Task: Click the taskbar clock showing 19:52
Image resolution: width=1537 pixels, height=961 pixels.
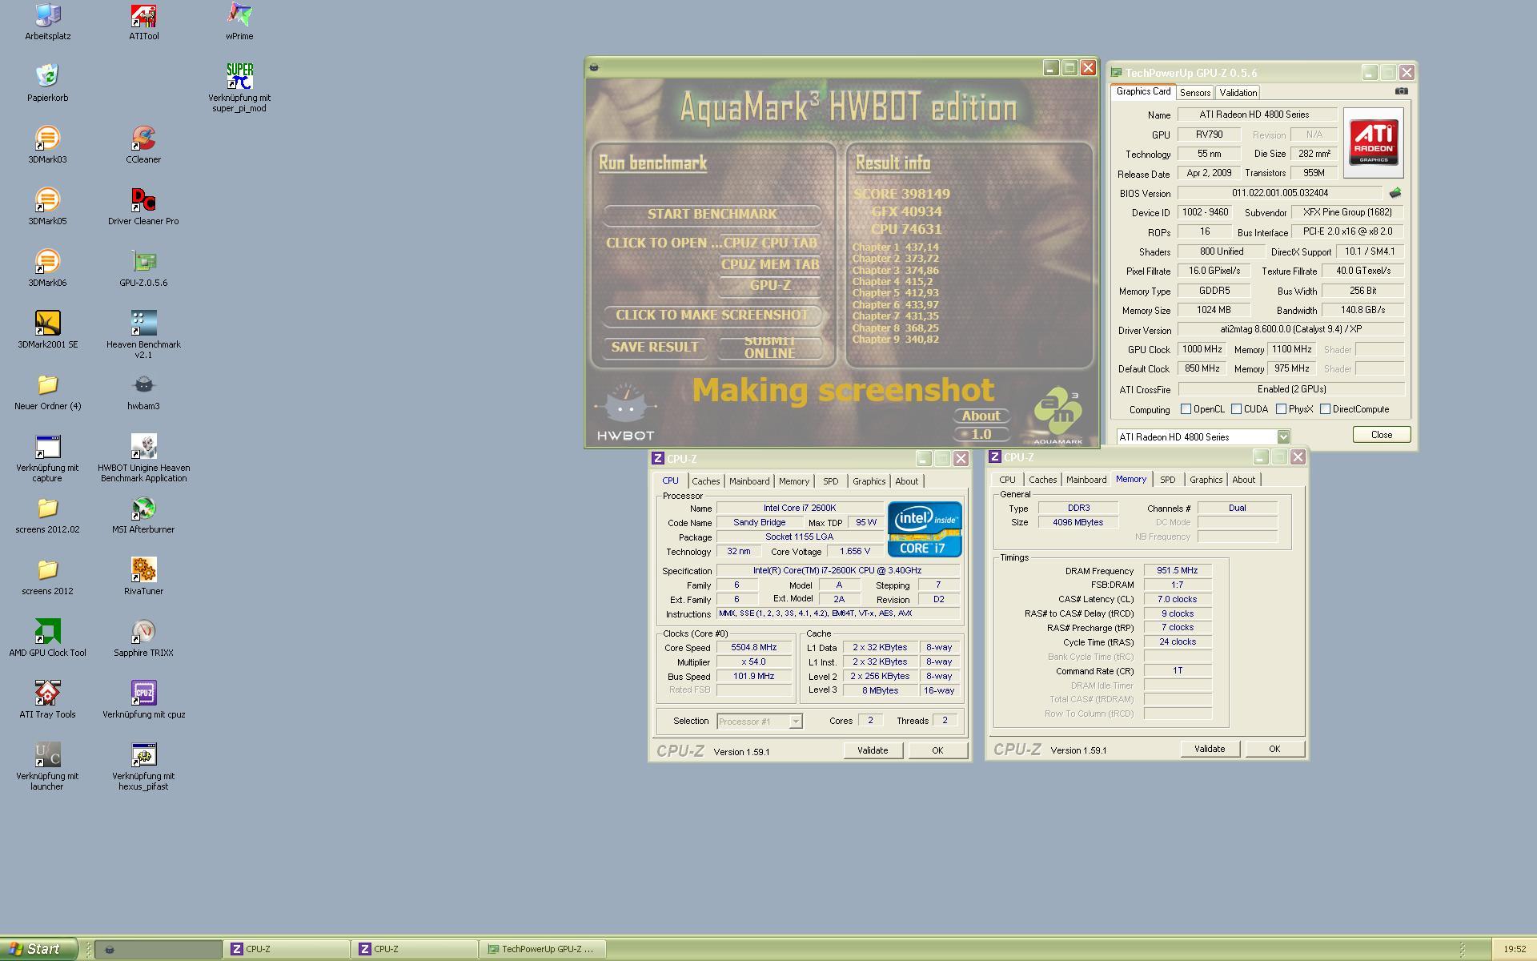Action: tap(1514, 949)
